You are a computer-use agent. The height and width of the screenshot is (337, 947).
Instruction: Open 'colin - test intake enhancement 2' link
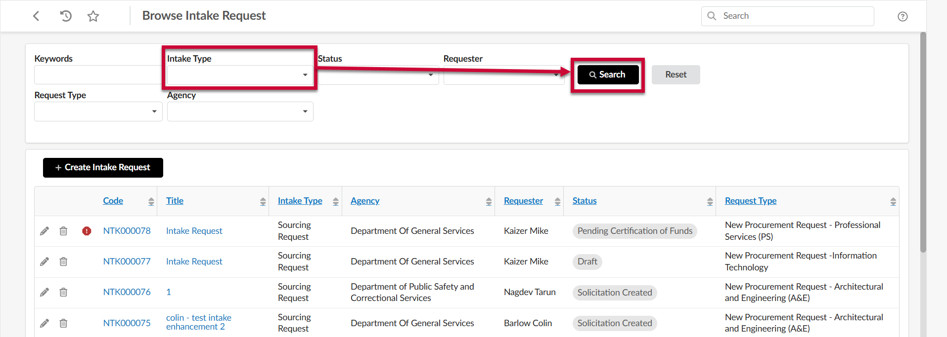click(198, 322)
